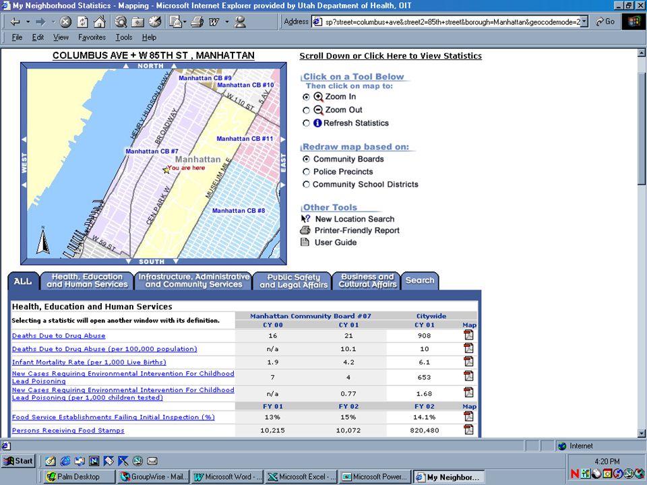Image resolution: width=647 pixels, height=485 pixels.
Task: Stop page loading with Stop icon
Action: pos(65,22)
